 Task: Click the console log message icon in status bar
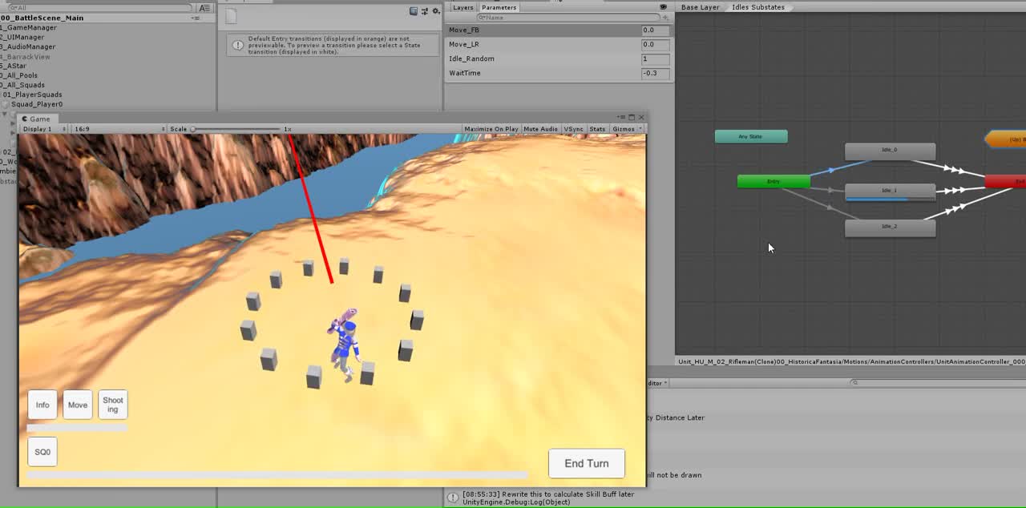tap(453, 498)
